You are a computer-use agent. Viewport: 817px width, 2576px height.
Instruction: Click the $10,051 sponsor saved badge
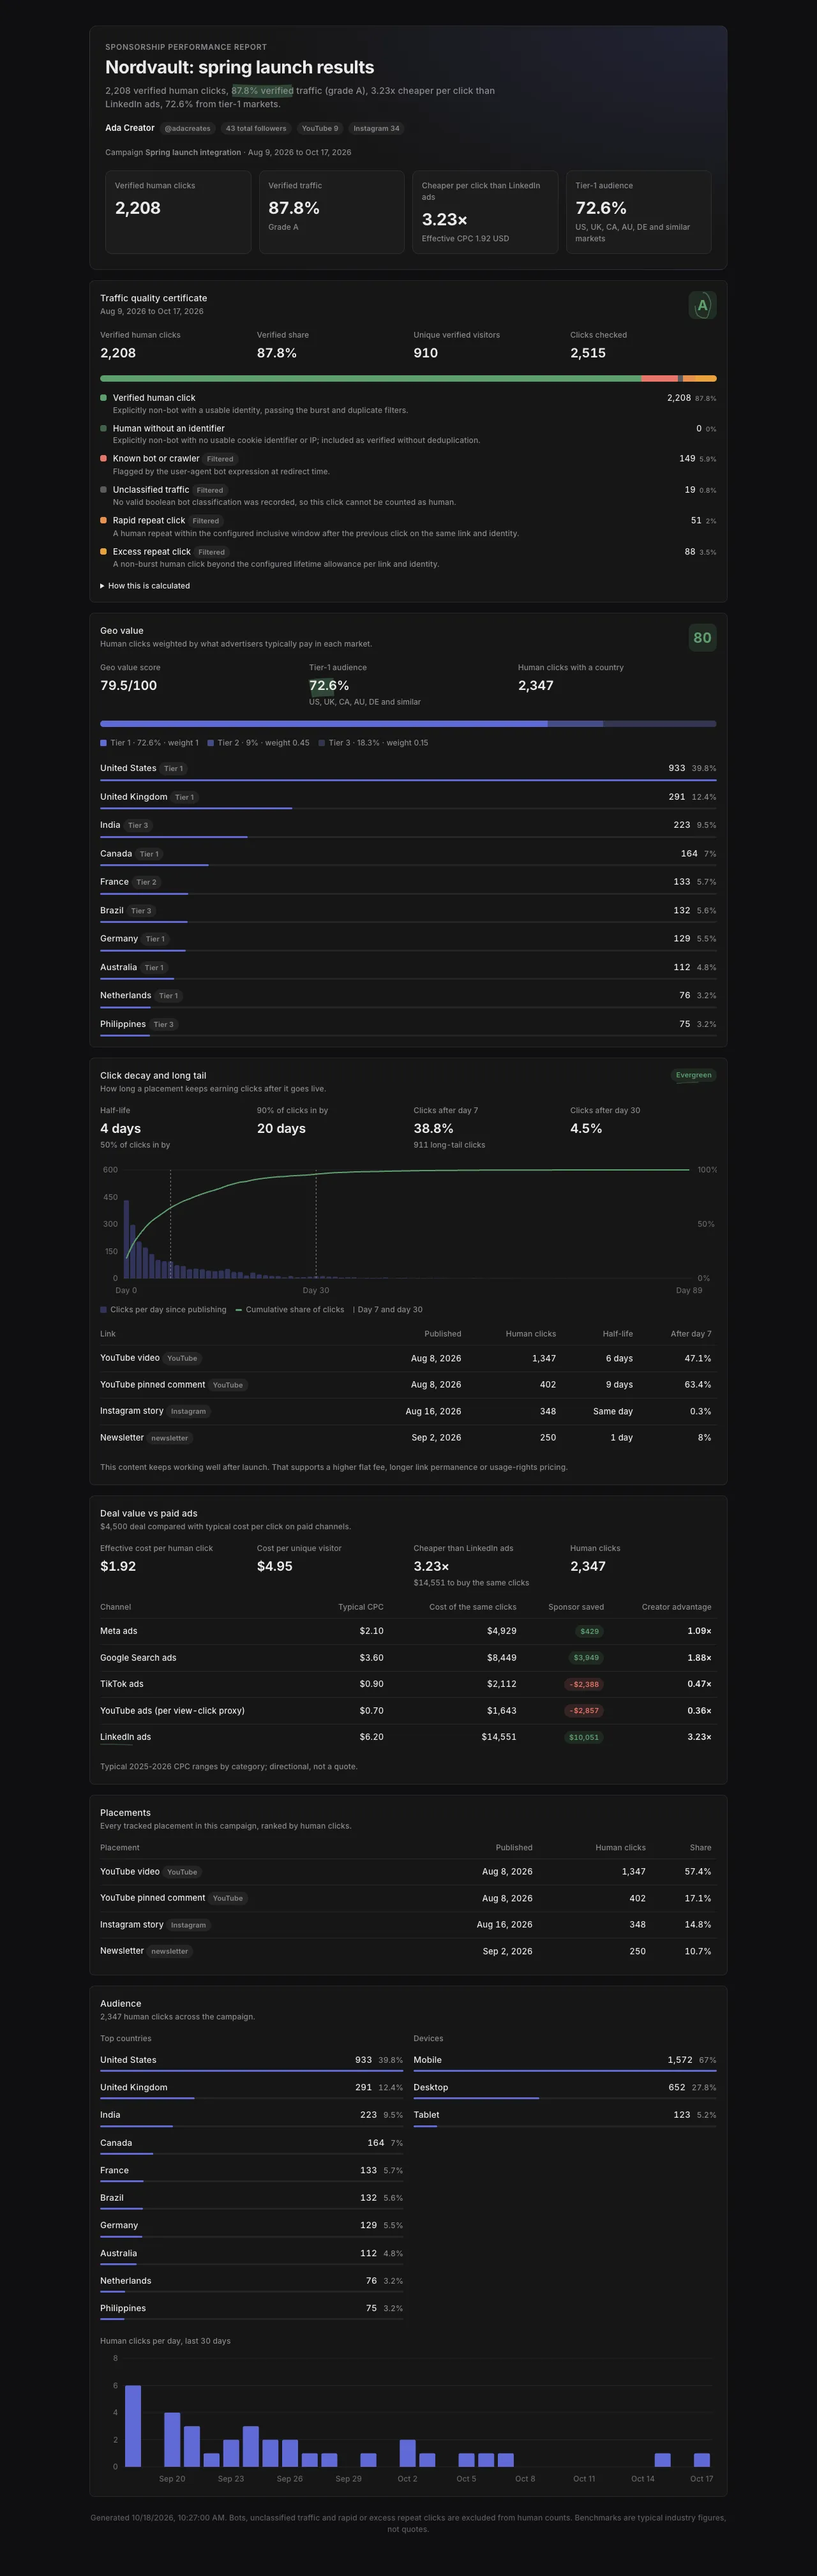point(584,1737)
